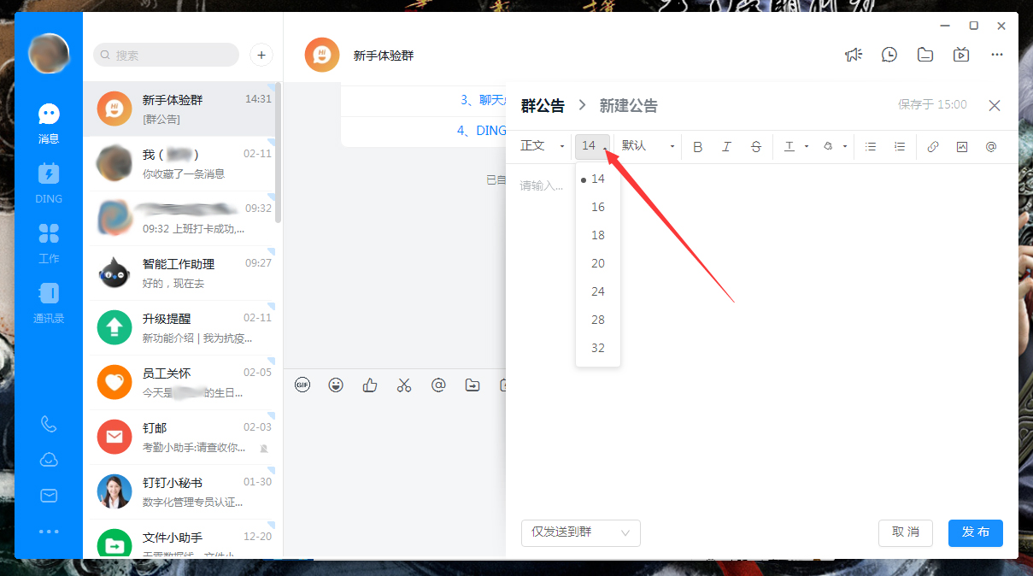This screenshot has width=1033, height=576.
Task: Apply strikethrough formatting
Action: click(x=755, y=146)
